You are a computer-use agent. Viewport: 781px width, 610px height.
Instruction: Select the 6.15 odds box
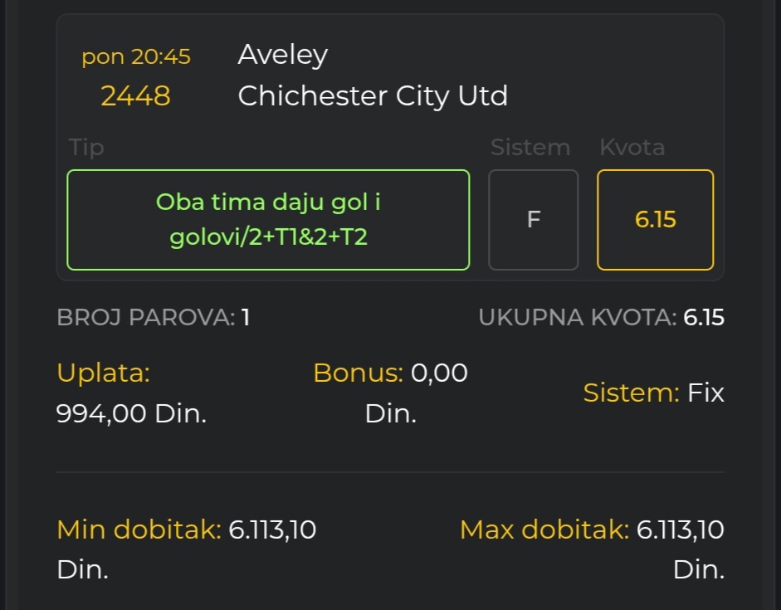(655, 220)
